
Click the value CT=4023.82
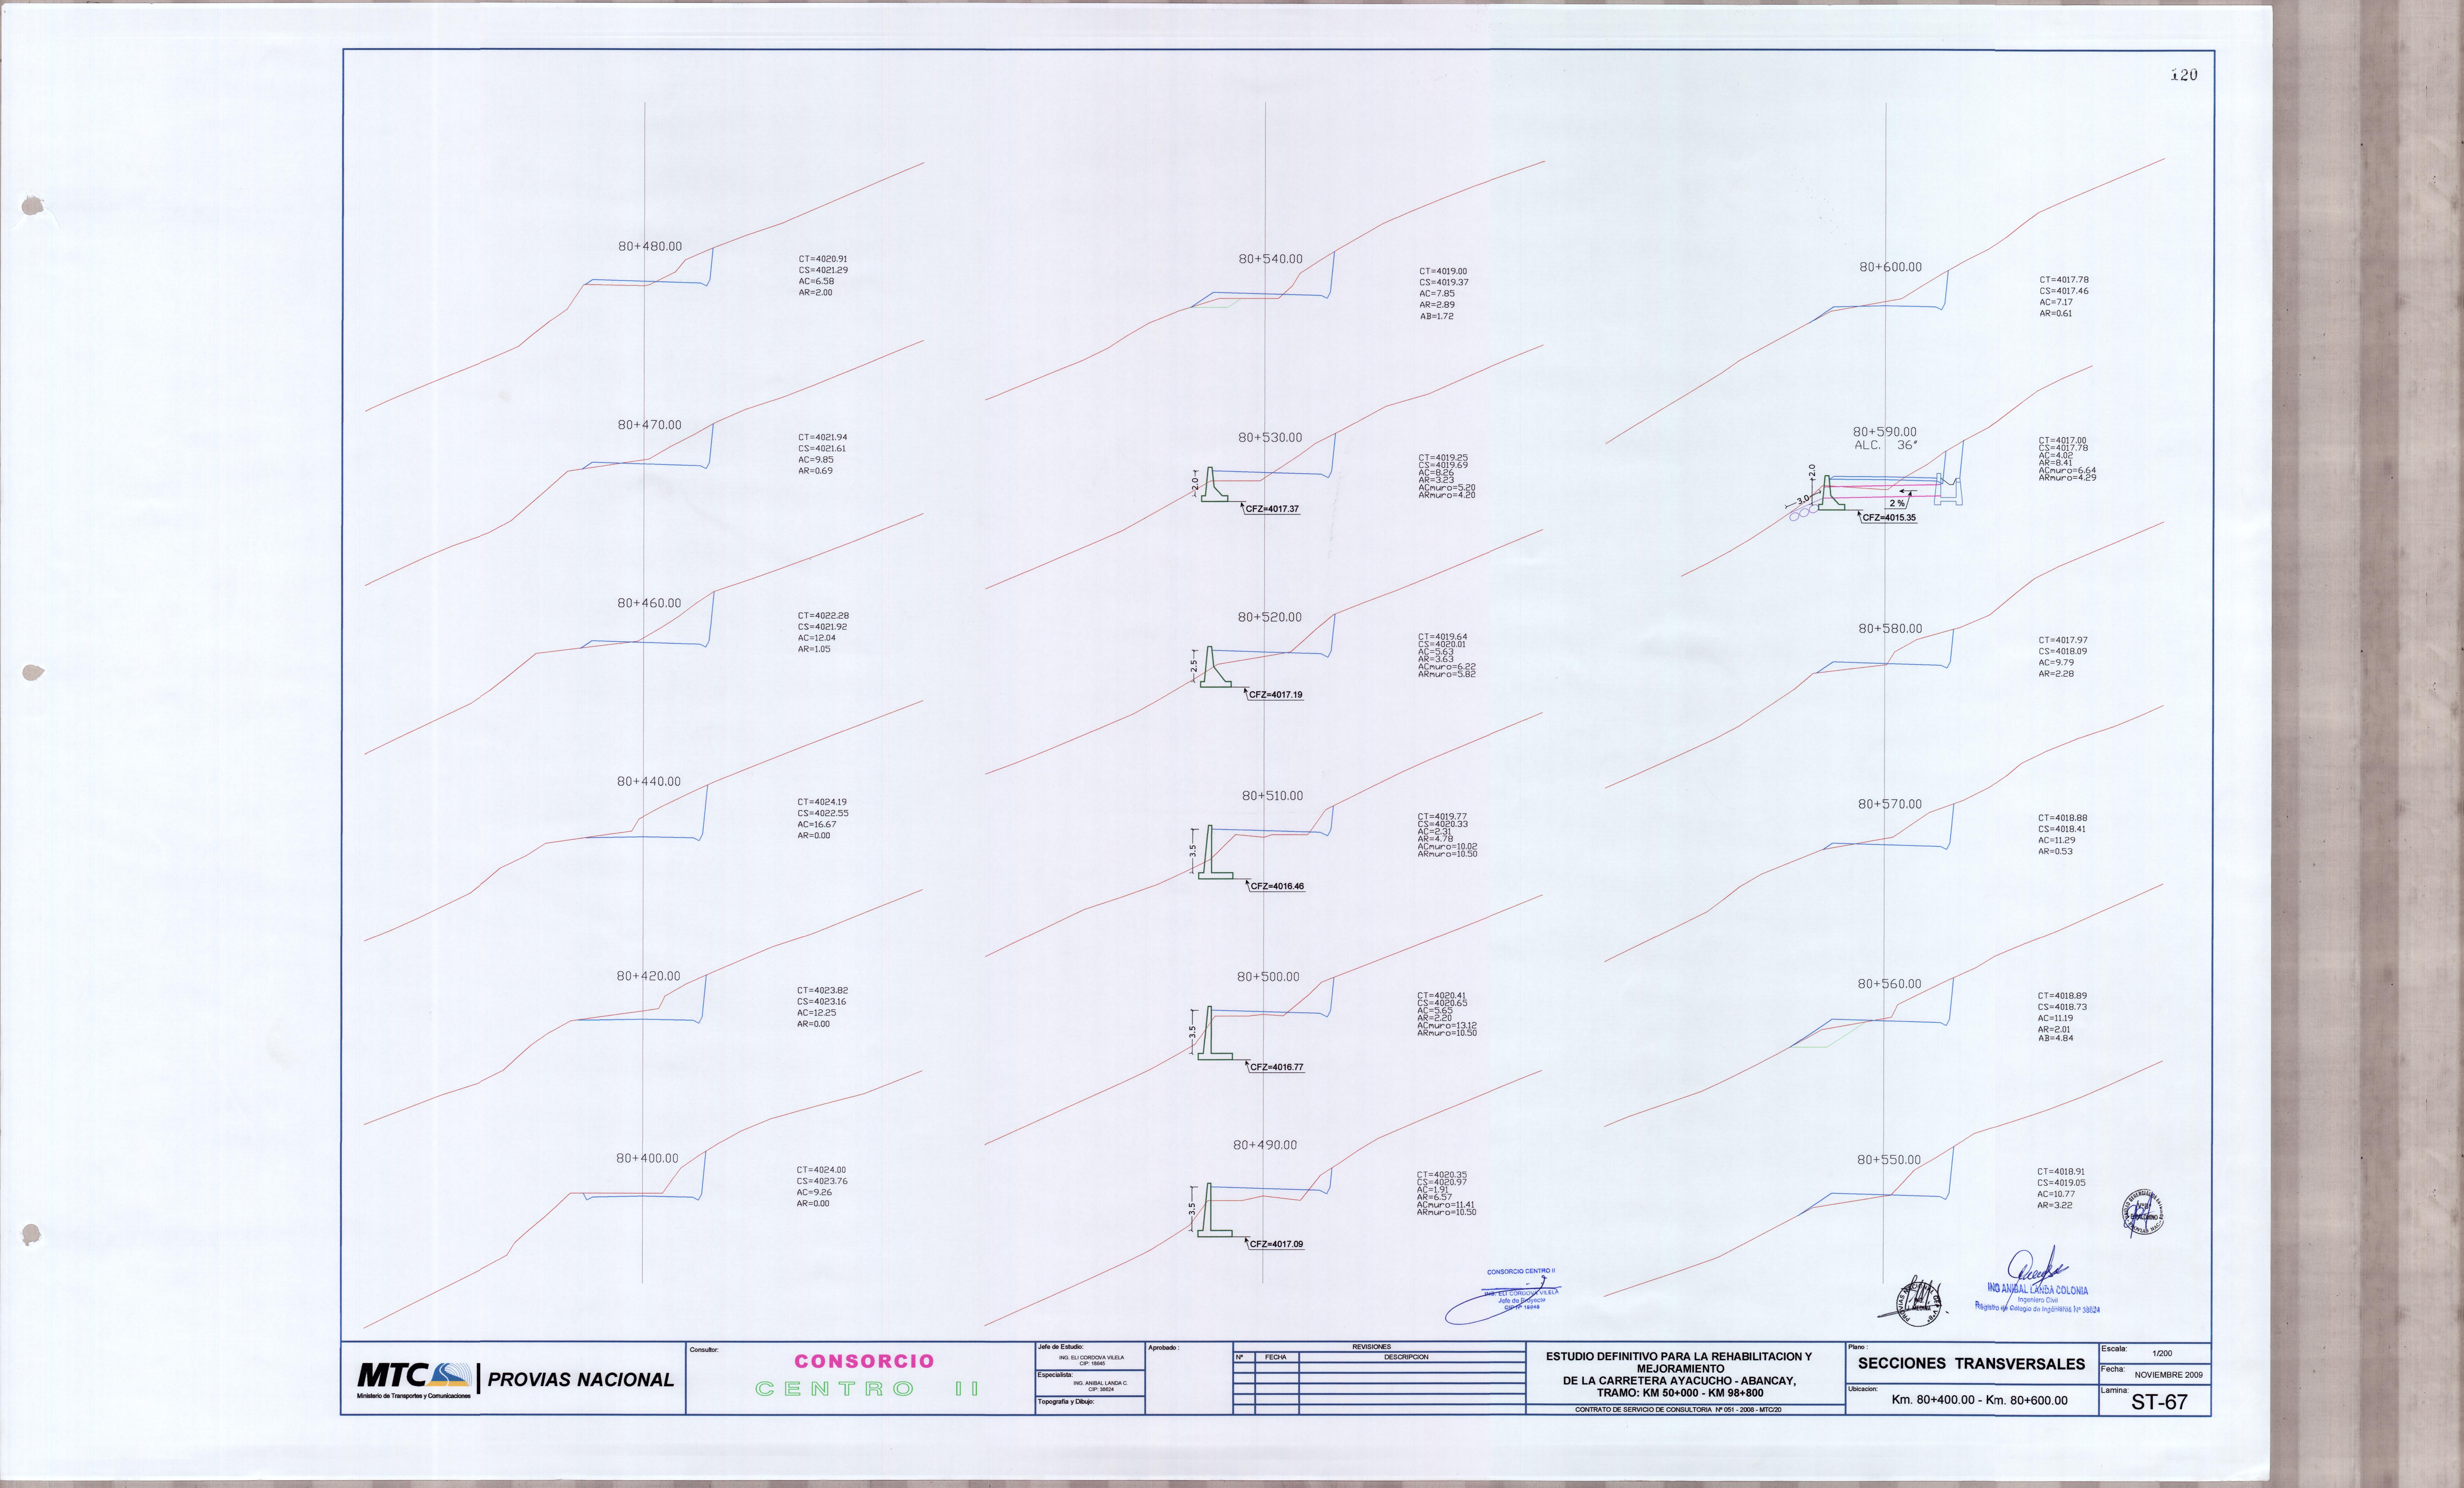(822, 990)
